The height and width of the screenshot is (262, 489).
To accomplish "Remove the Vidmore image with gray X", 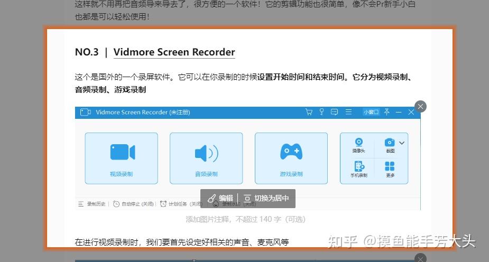I will point(420,107).
